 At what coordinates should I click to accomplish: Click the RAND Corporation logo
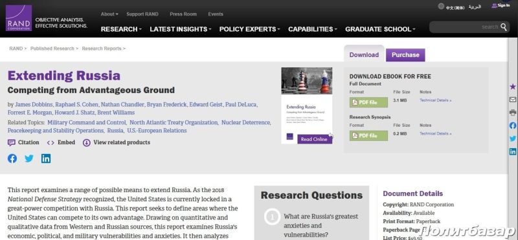point(19,18)
